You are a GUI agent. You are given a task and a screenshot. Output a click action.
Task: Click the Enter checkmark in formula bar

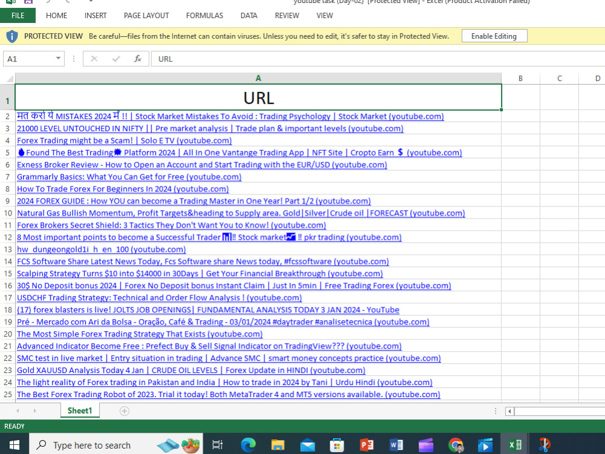coord(115,59)
